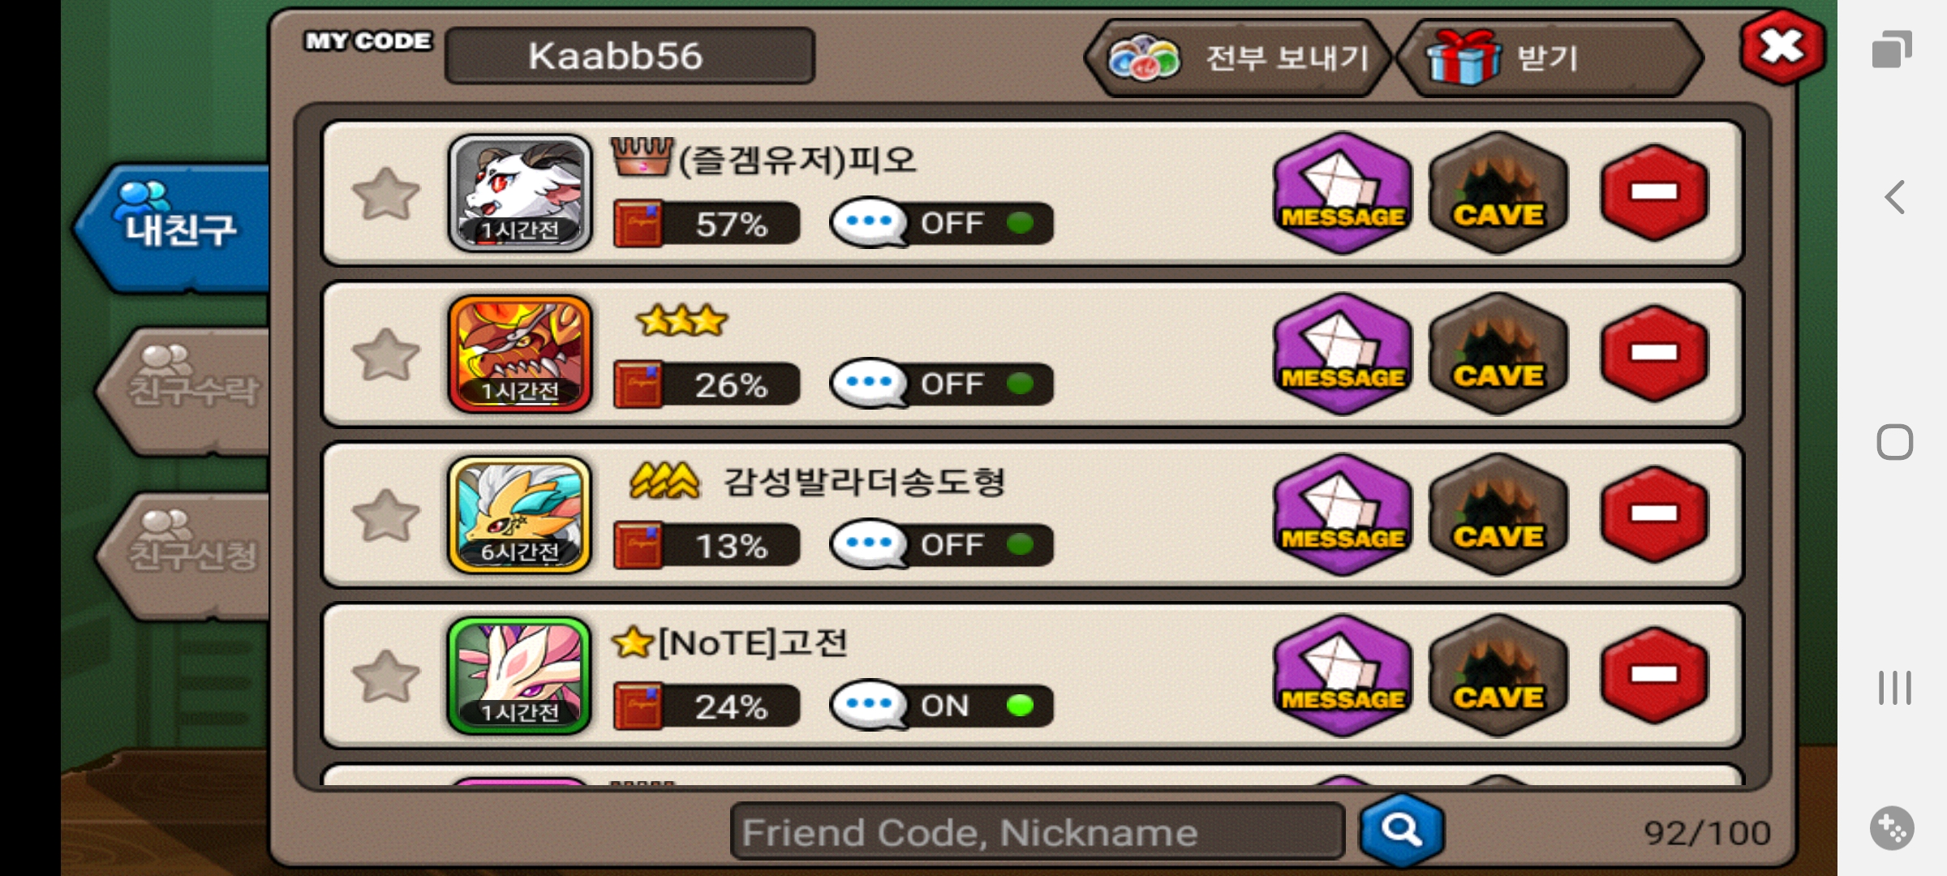
Task: Click the blue search magnifier icon
Action: [x=1402, y=830]
